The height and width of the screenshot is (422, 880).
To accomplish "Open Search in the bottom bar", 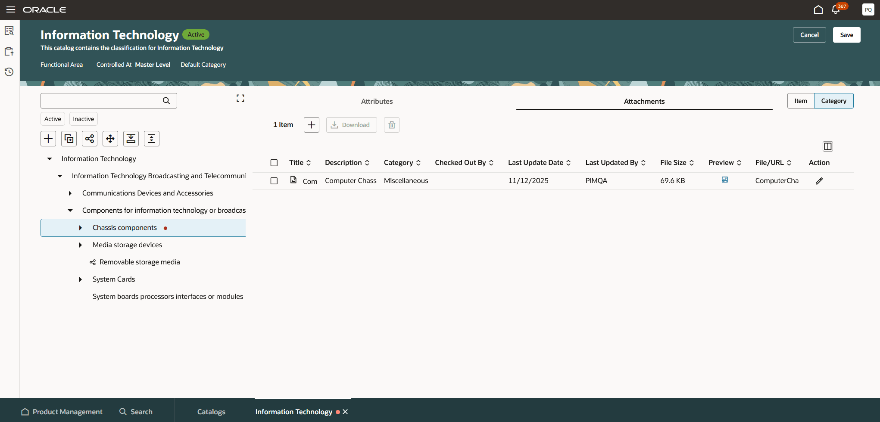I will 136,412.
